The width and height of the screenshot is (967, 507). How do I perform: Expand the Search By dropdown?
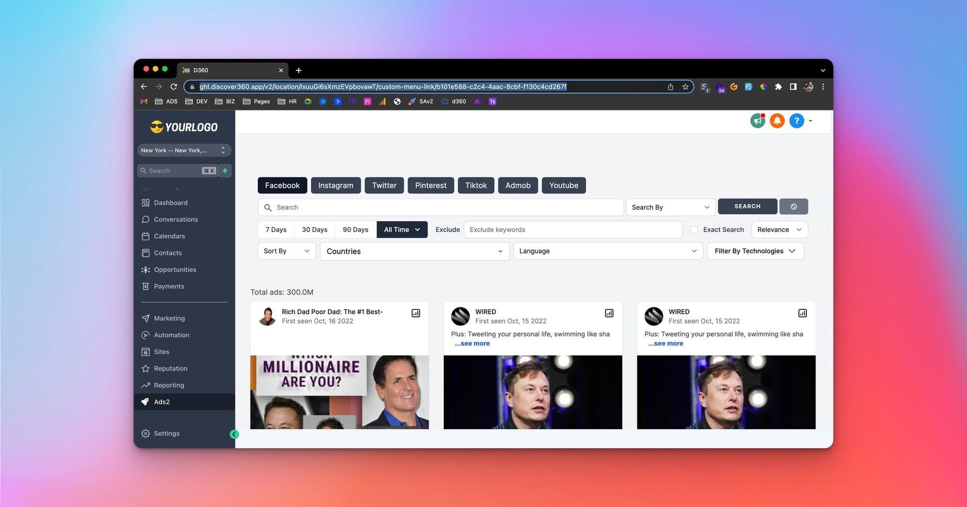tap(670, 207)
